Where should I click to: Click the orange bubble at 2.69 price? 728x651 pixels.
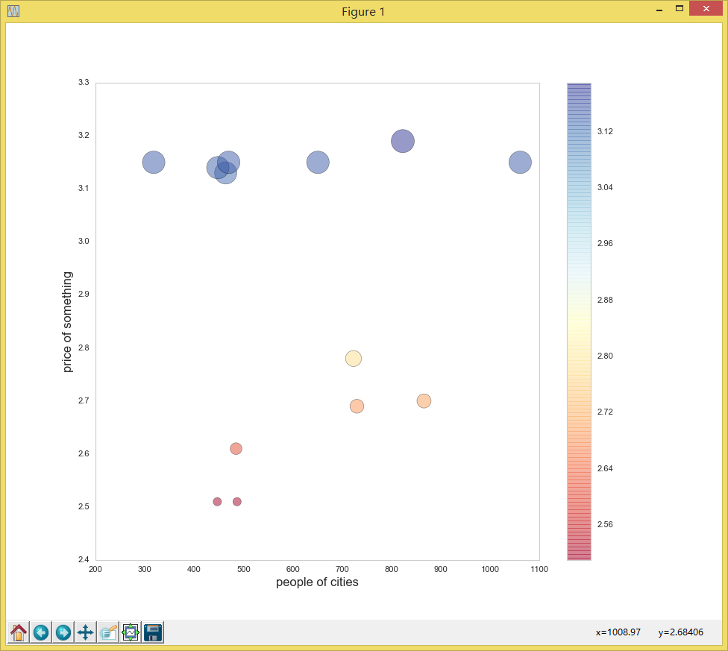(x=357, y=406)
